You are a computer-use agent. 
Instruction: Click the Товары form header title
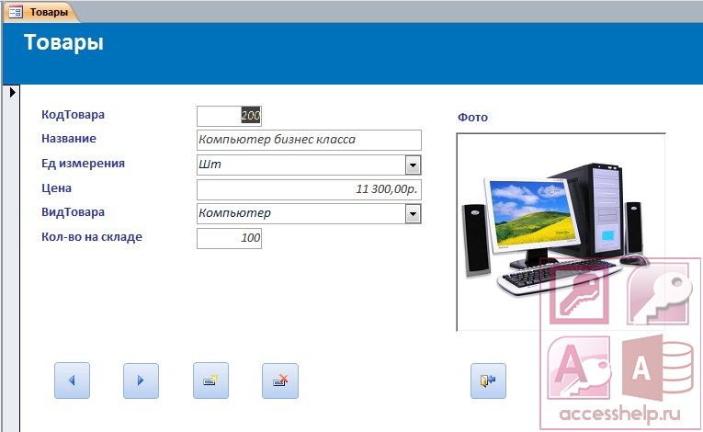(63, 42)
